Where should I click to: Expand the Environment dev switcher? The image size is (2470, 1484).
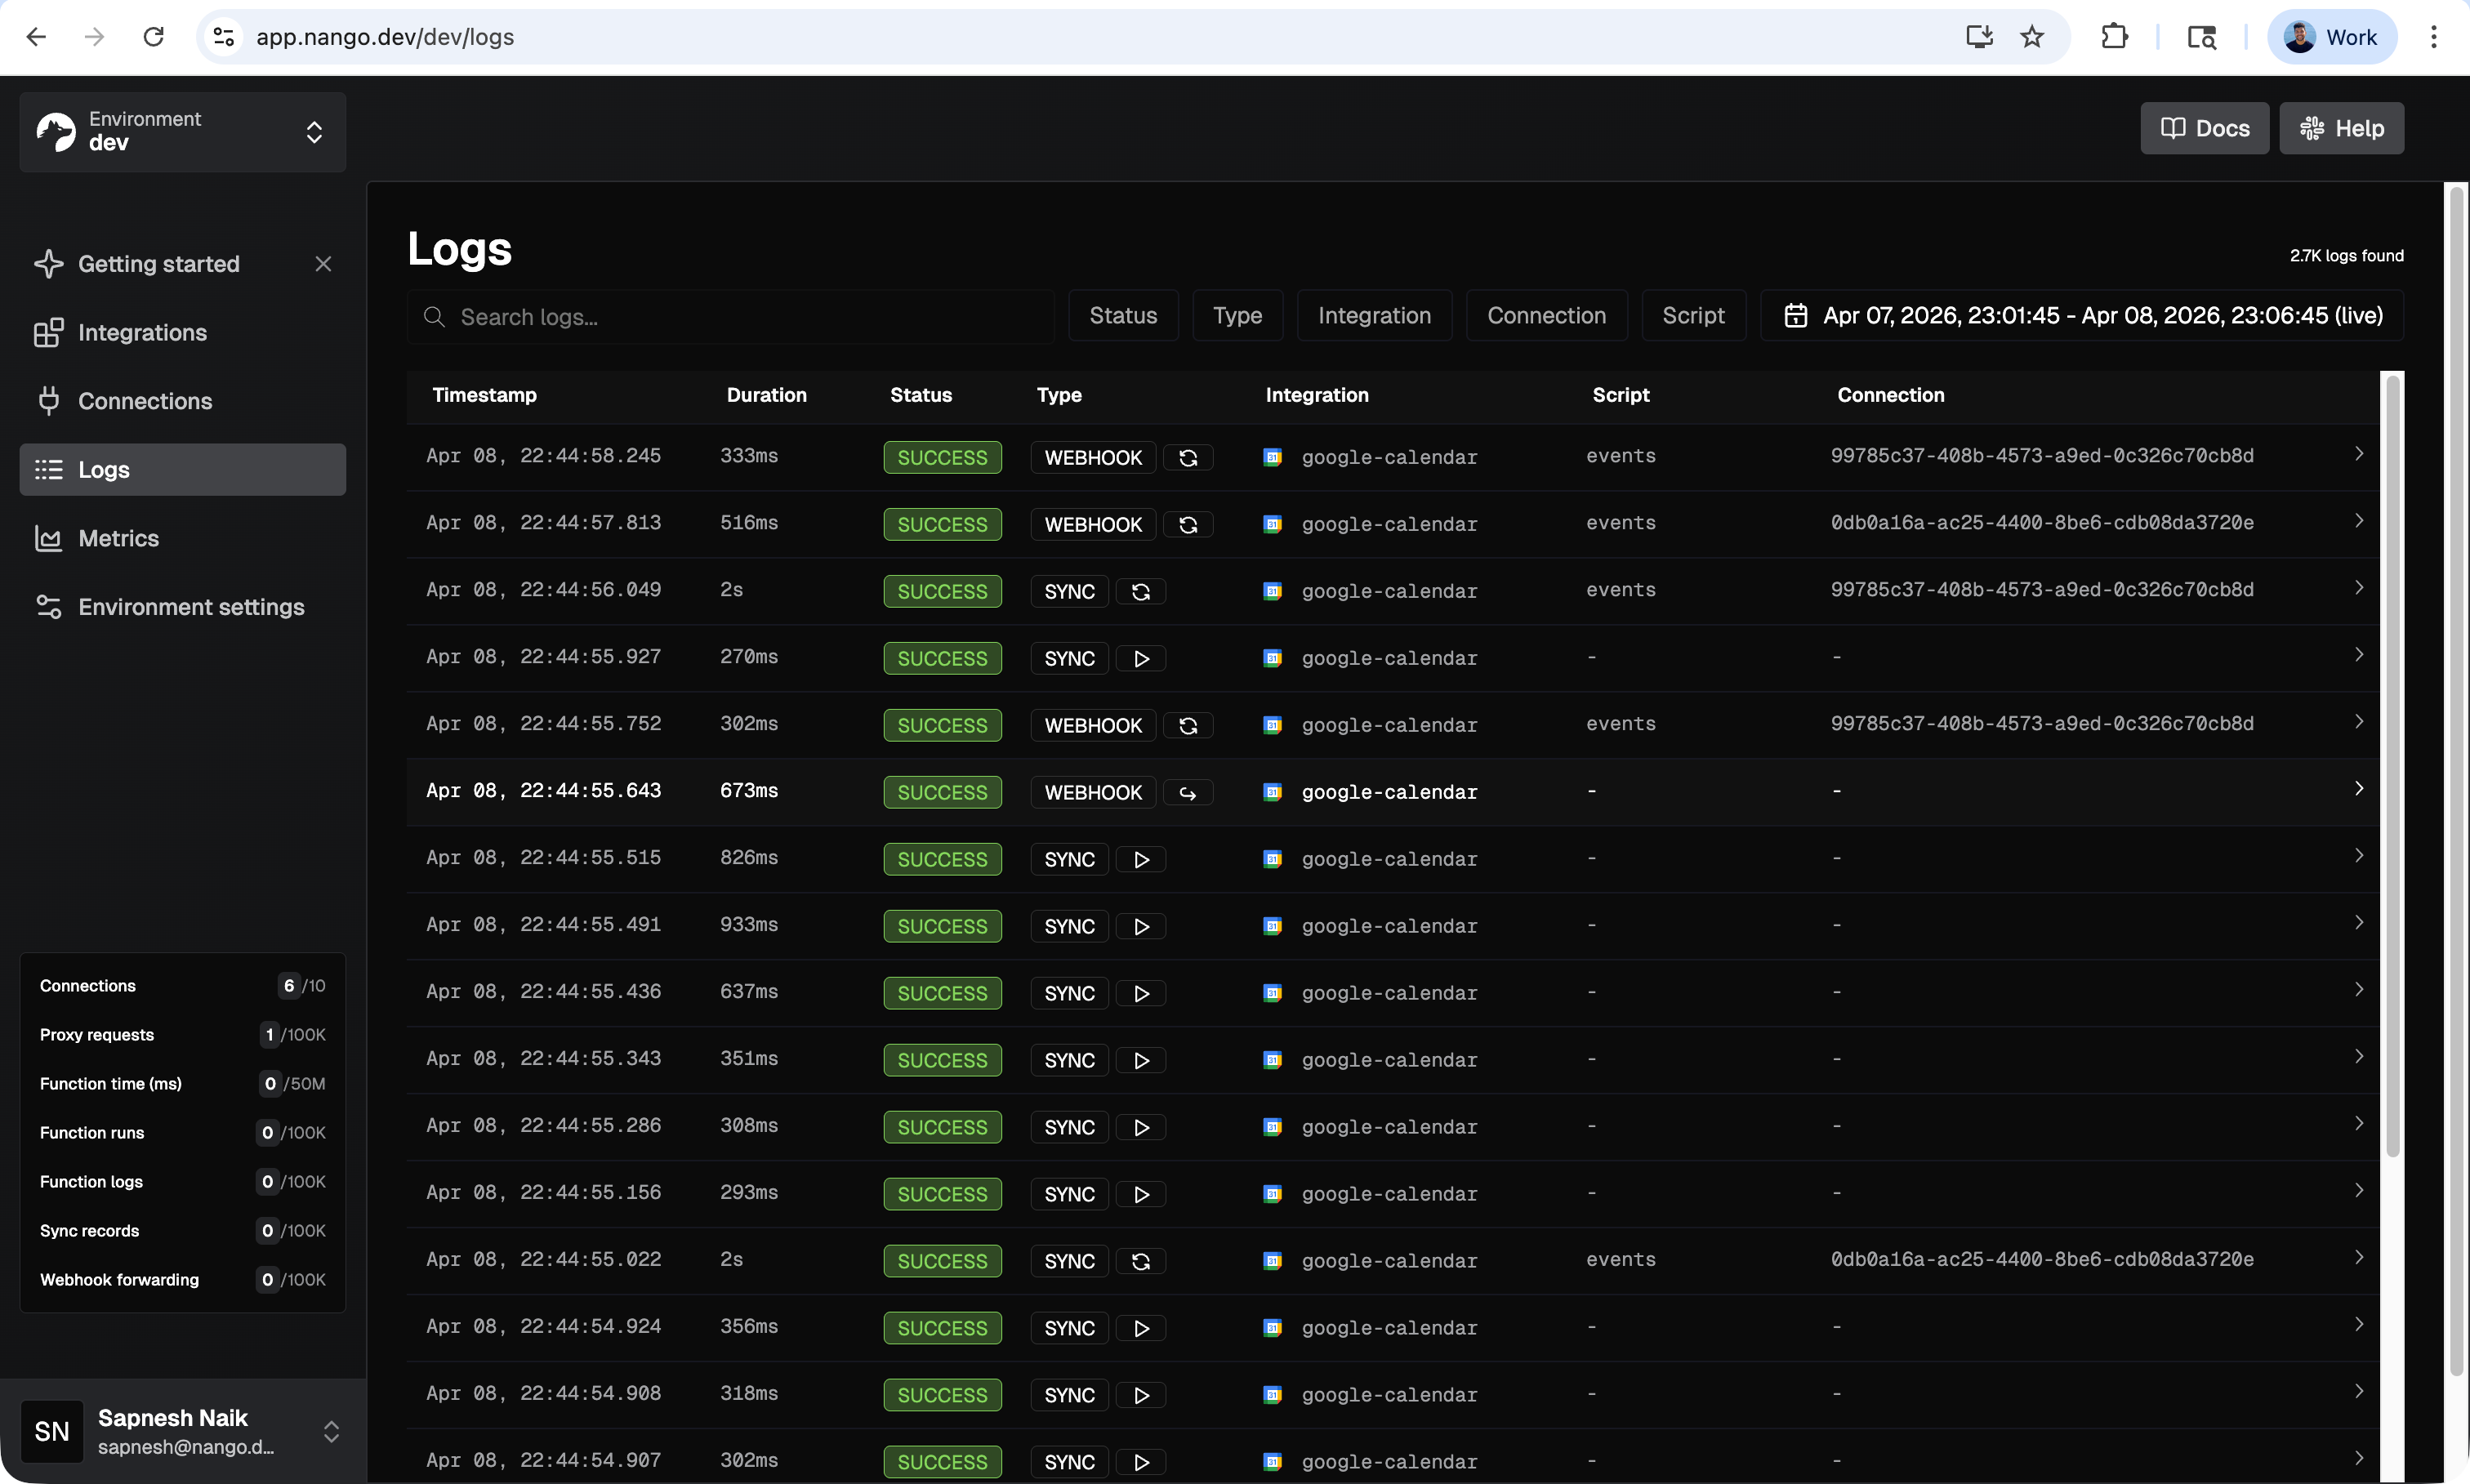click(314, 132)
